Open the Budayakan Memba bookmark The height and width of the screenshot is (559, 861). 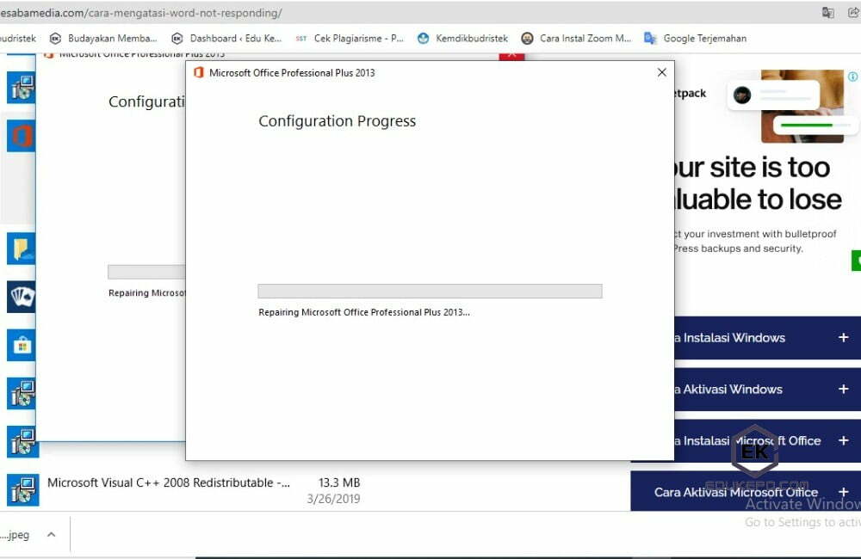click(53, 38)
